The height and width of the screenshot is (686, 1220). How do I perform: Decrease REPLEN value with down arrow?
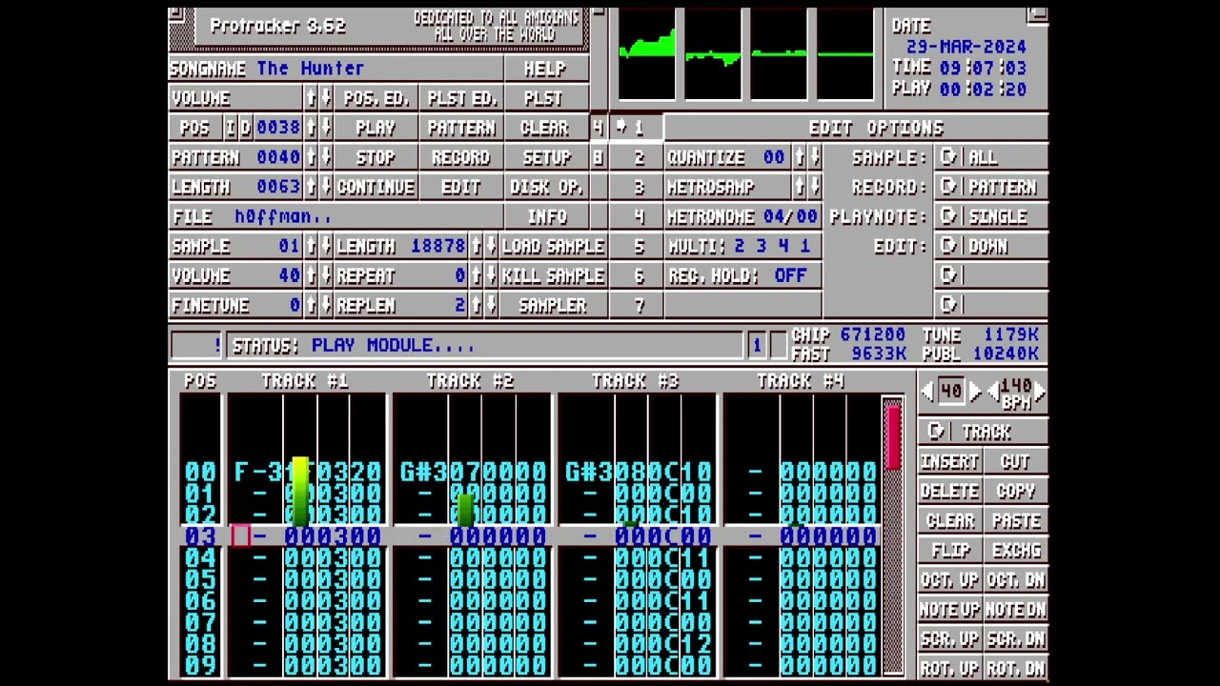492,305
